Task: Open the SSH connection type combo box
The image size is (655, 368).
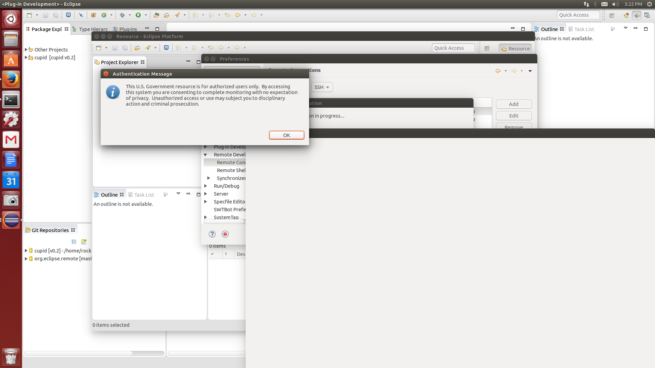Action: click(322, 87)
